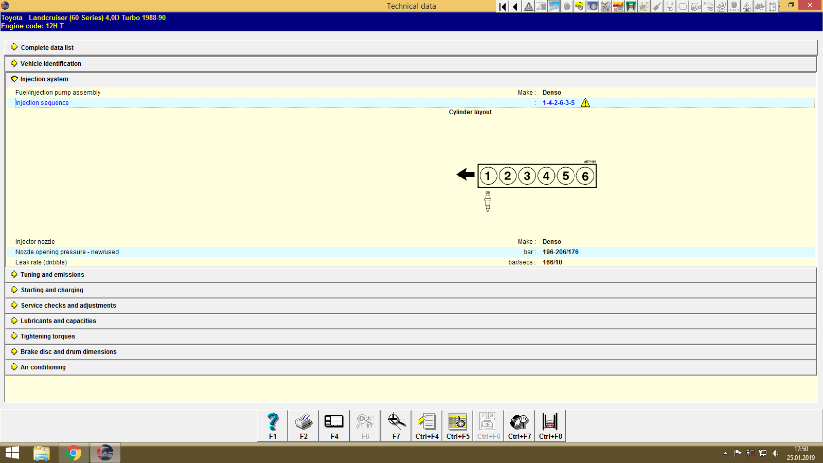Viewport: 823px width, 463px height.
Task: Open help with the F1 question mark icon
Action: pos(273,425)
